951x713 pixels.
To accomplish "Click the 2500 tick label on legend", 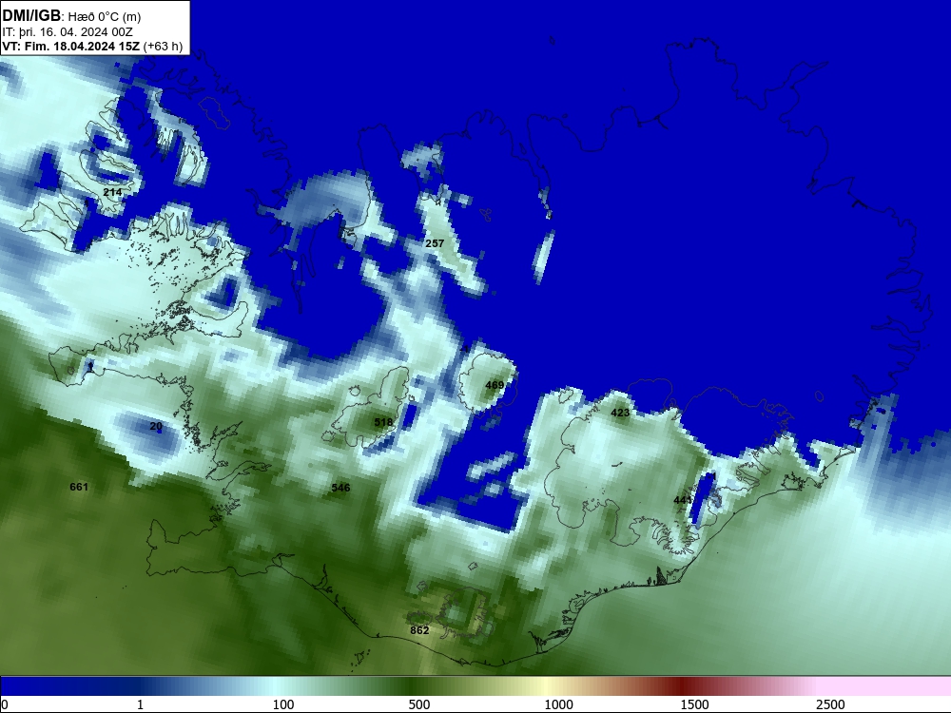I will tap(830, 704).
